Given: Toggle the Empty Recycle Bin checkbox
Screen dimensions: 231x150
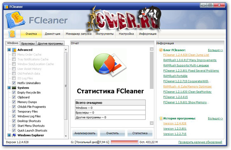Looking at the screenshot, I should click(x=14, y=92).
